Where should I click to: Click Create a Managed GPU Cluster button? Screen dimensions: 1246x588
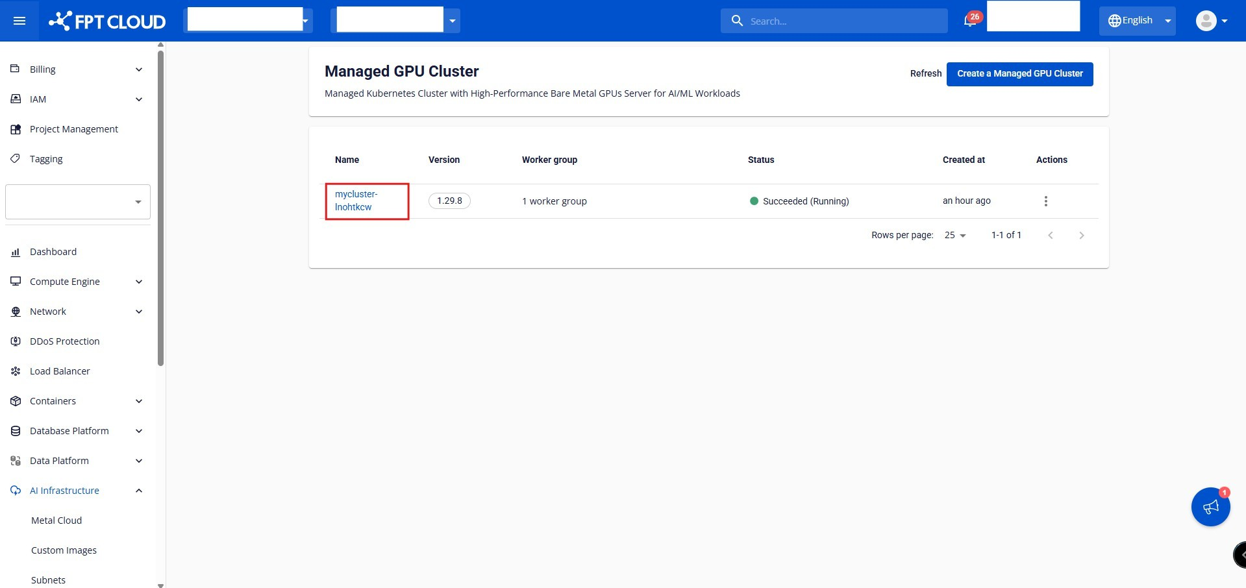1019,74
